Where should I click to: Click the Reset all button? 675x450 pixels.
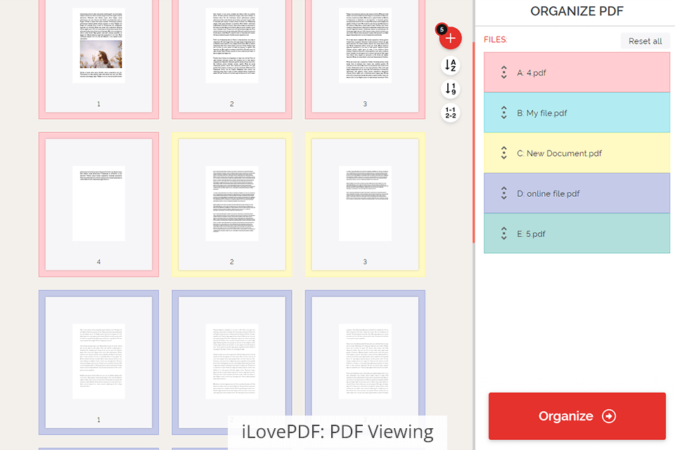tap(645, 41)
